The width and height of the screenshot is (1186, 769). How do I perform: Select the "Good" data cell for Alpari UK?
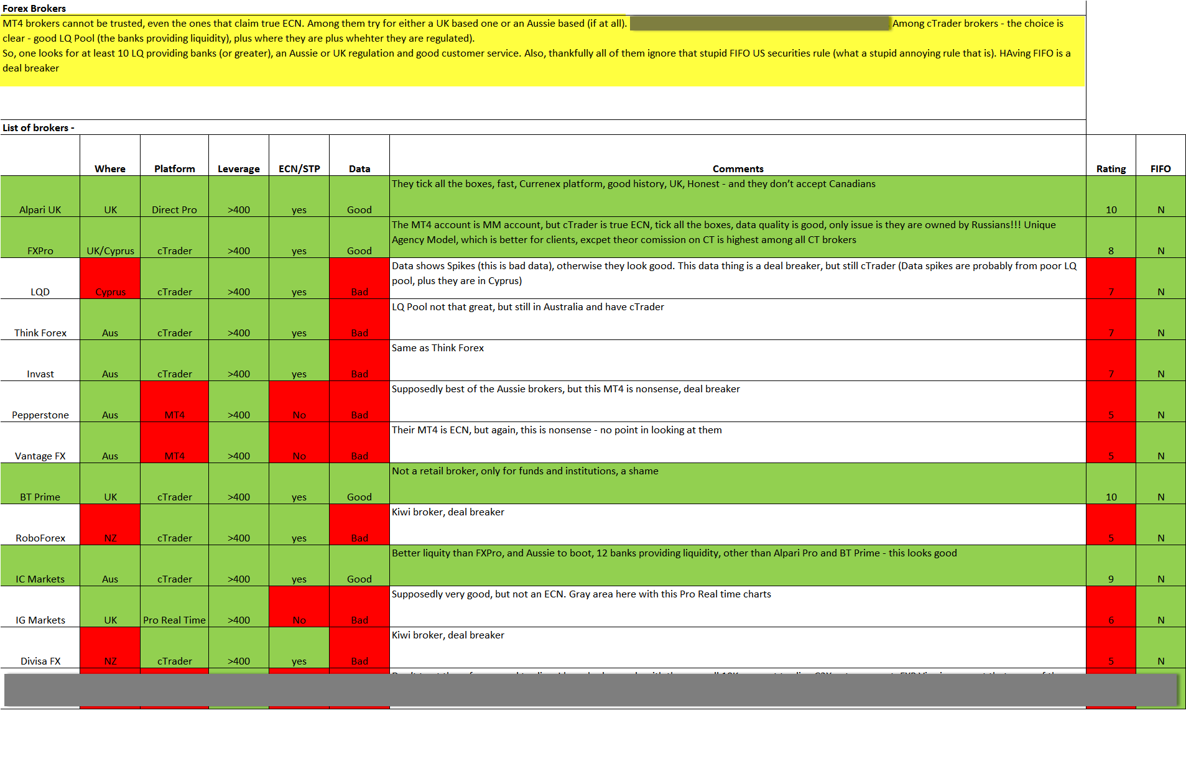point(359,196)
